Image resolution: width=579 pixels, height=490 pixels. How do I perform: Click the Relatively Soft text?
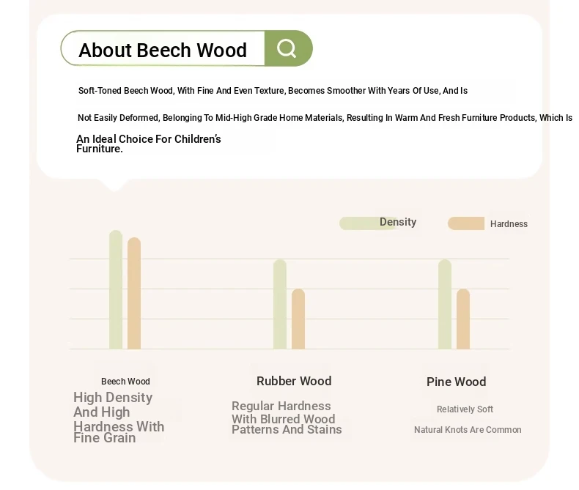tap(465, 409)
